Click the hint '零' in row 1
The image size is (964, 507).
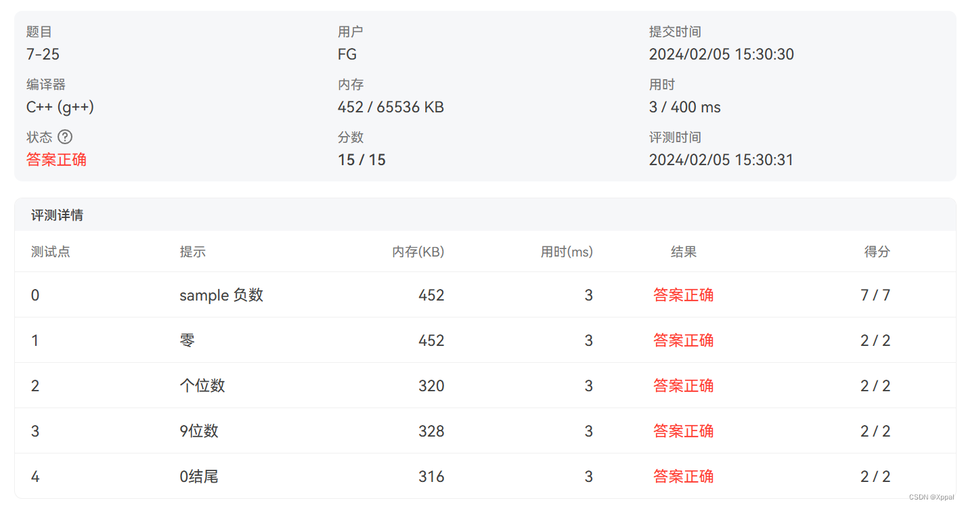(188, 340)
